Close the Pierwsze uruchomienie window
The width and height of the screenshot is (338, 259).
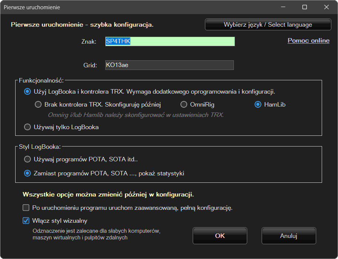click(327, 7)
